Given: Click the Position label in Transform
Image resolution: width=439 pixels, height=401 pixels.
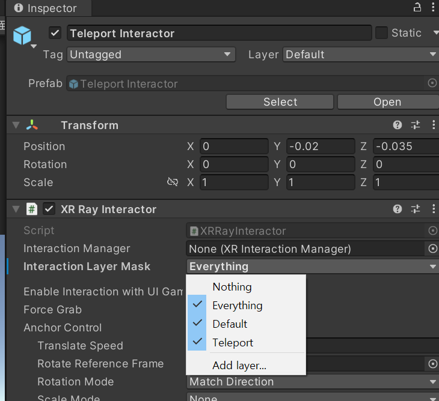Looking at the screenshot, I should click(45, 146).
